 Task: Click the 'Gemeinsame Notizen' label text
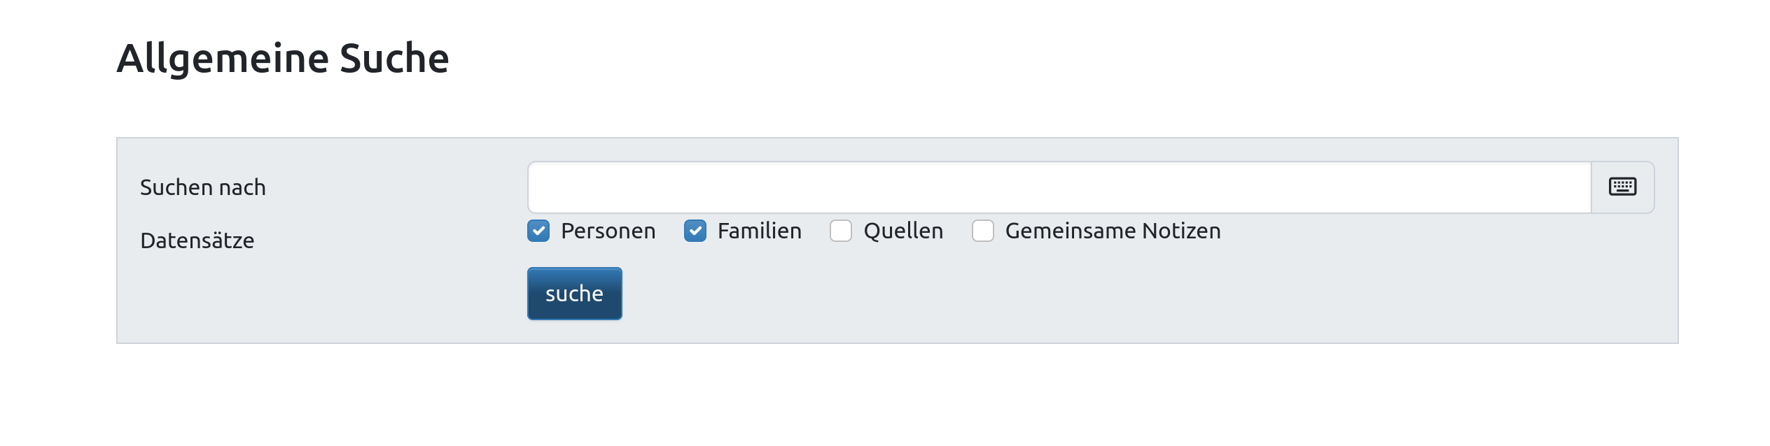point(1113,231)
